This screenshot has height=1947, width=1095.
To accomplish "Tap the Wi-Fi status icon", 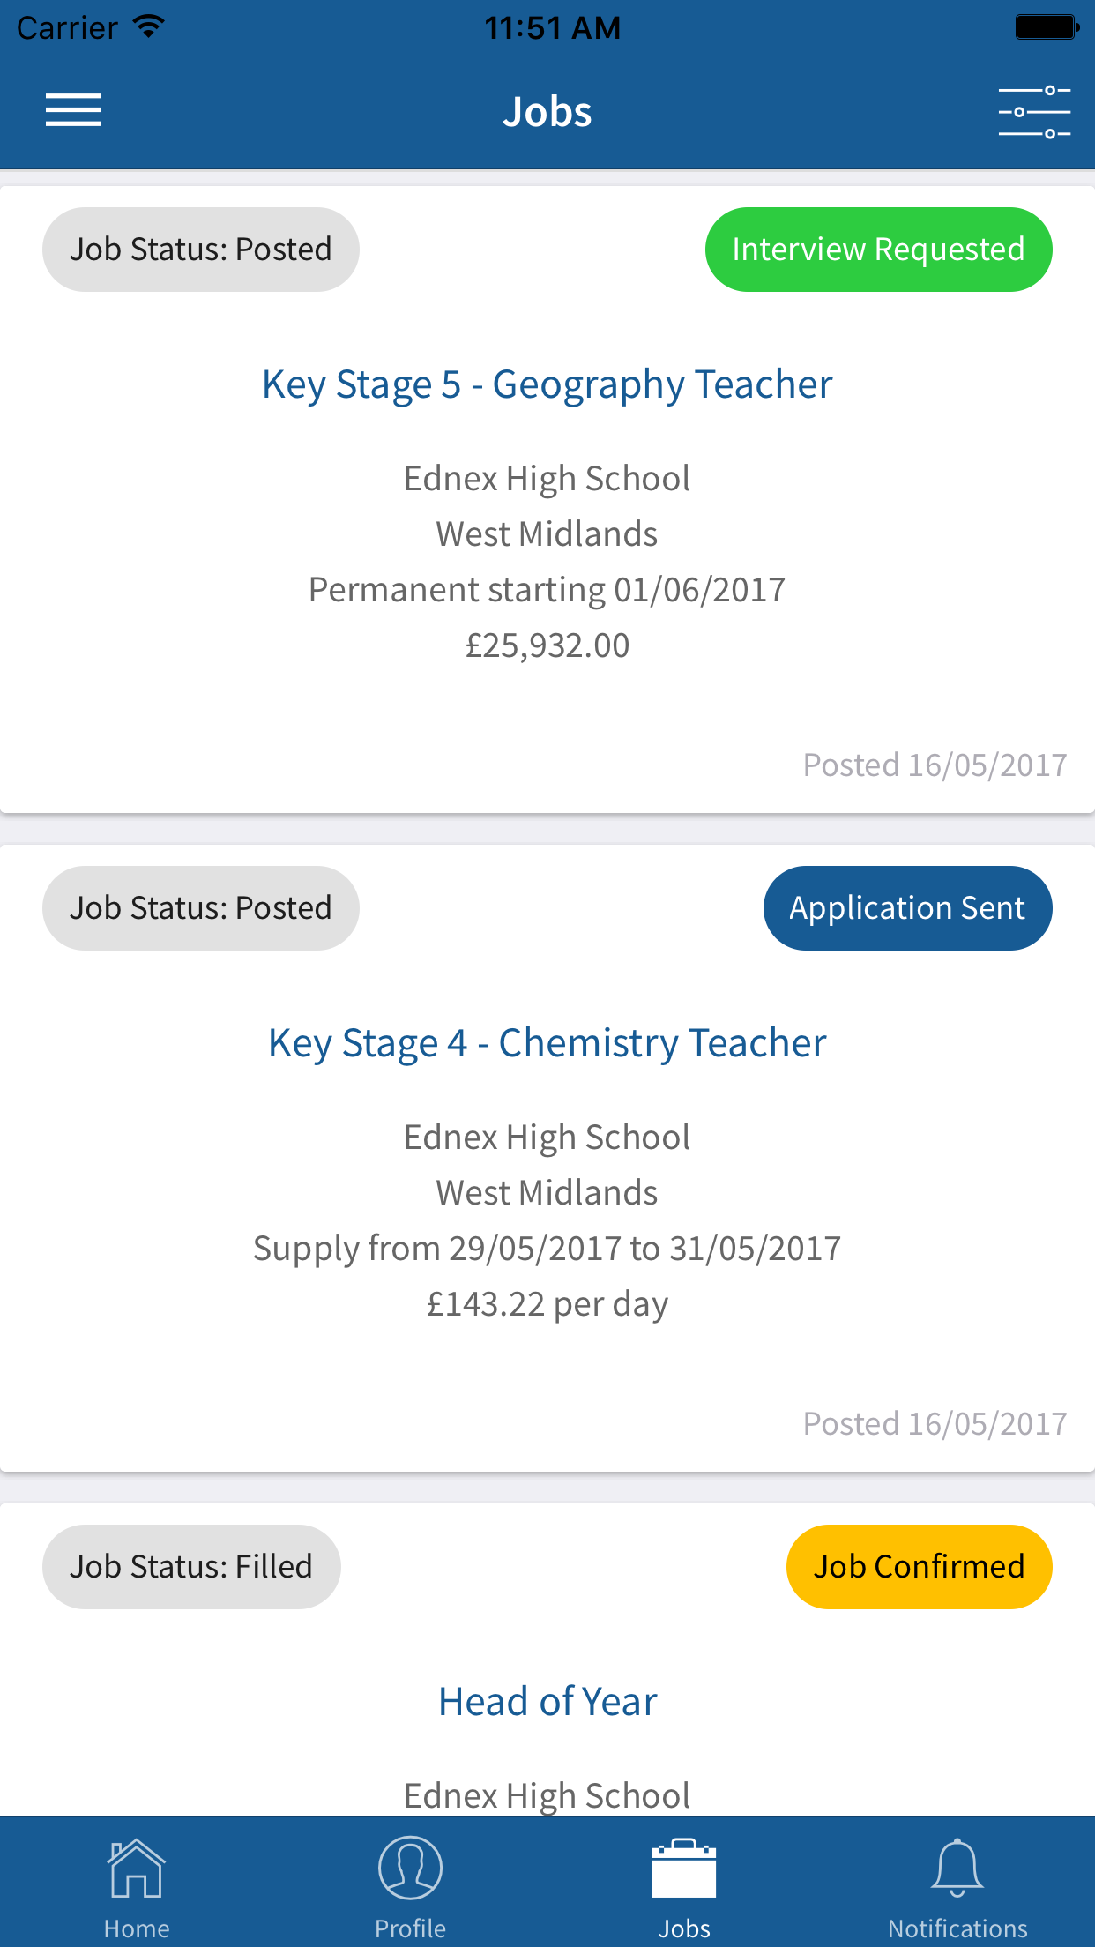I will tap(149, 26).
